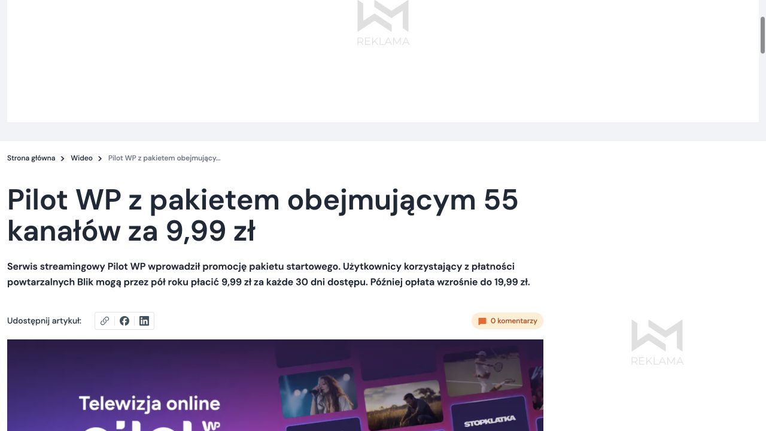Click the Udostępnij artykuł label
766x431 pixels.
pos(44,321)
